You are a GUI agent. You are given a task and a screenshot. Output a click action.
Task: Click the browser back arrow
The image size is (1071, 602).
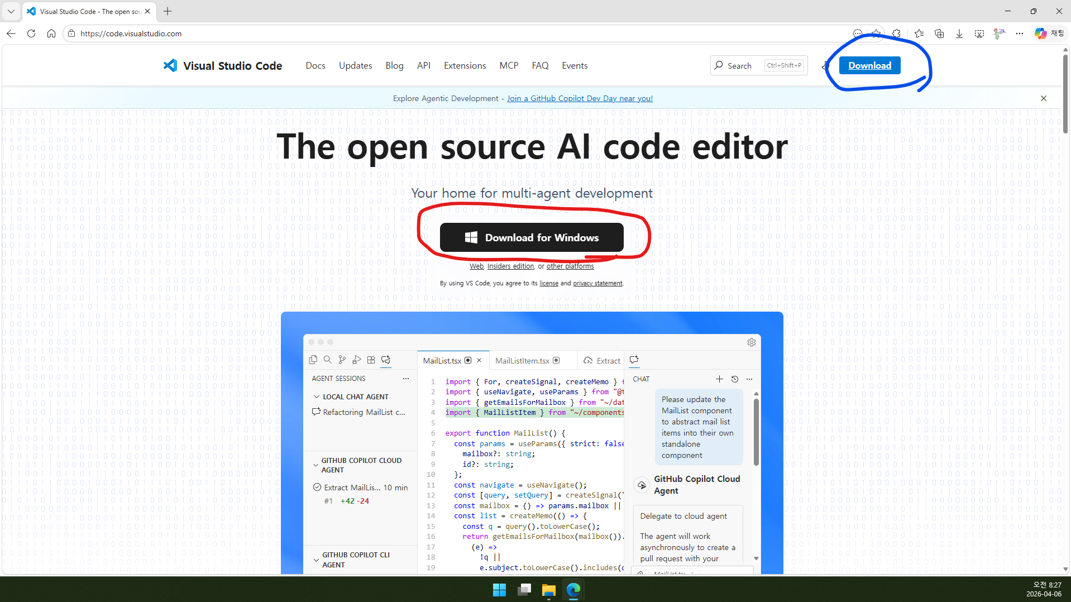point(11,34)
